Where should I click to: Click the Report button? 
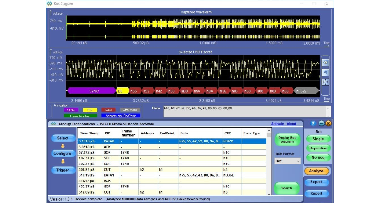pyautogui.click(x=316, y=193)
